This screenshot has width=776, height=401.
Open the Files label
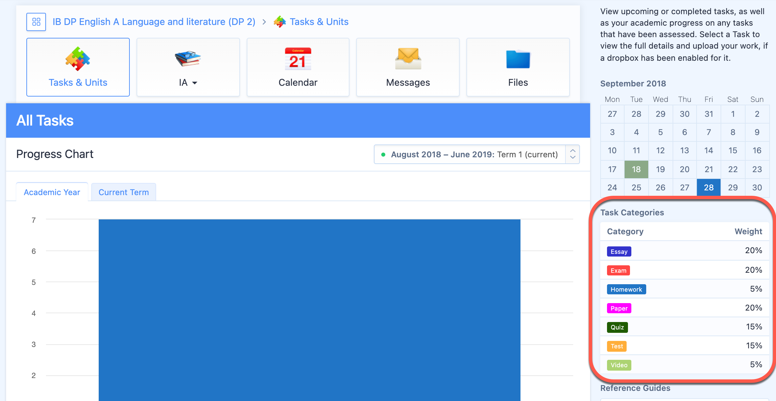click(518, 82)
